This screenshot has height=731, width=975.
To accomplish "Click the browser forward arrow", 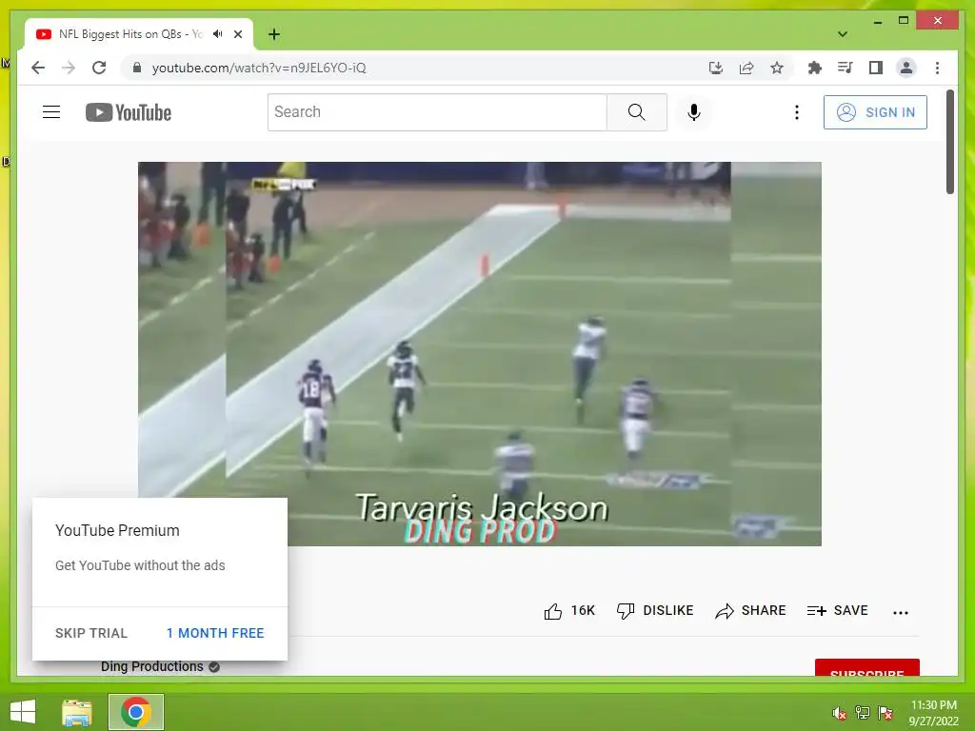I will pos(69,68).
